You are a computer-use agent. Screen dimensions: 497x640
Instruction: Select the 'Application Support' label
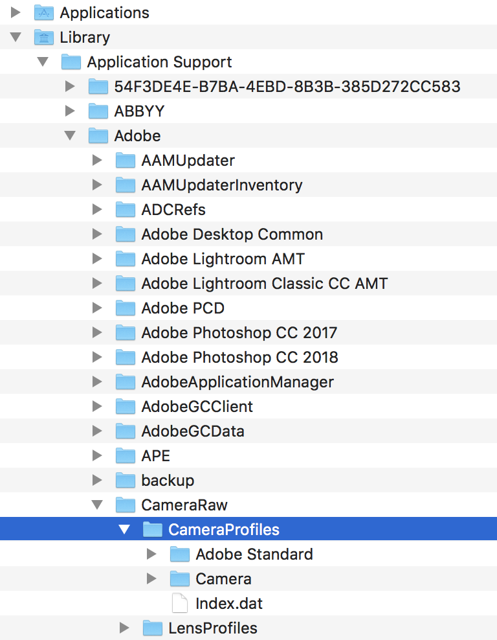tap(159, 62)
